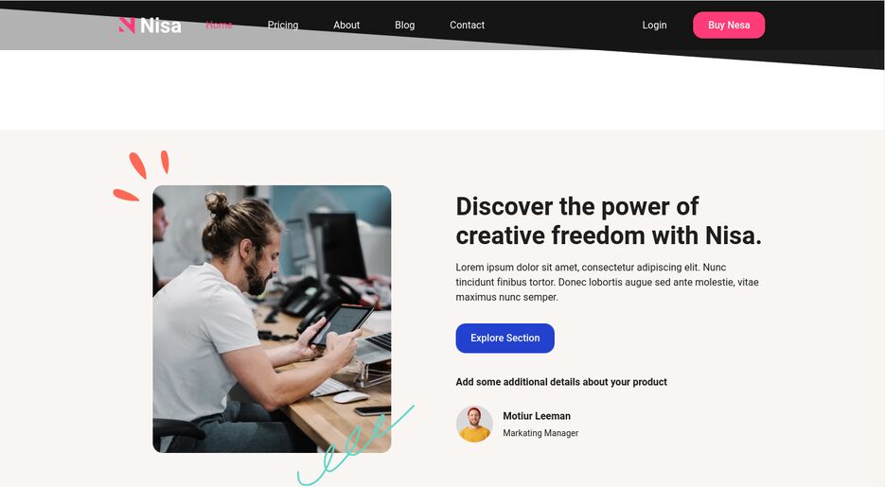The image size is (885, 487).
Task: Click the teal squiggle decoration
Action: (356, 445)
